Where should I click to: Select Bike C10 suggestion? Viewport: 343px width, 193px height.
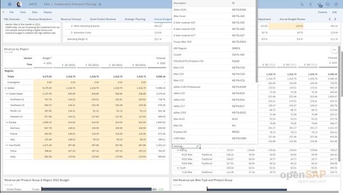[x=214, y=68]
